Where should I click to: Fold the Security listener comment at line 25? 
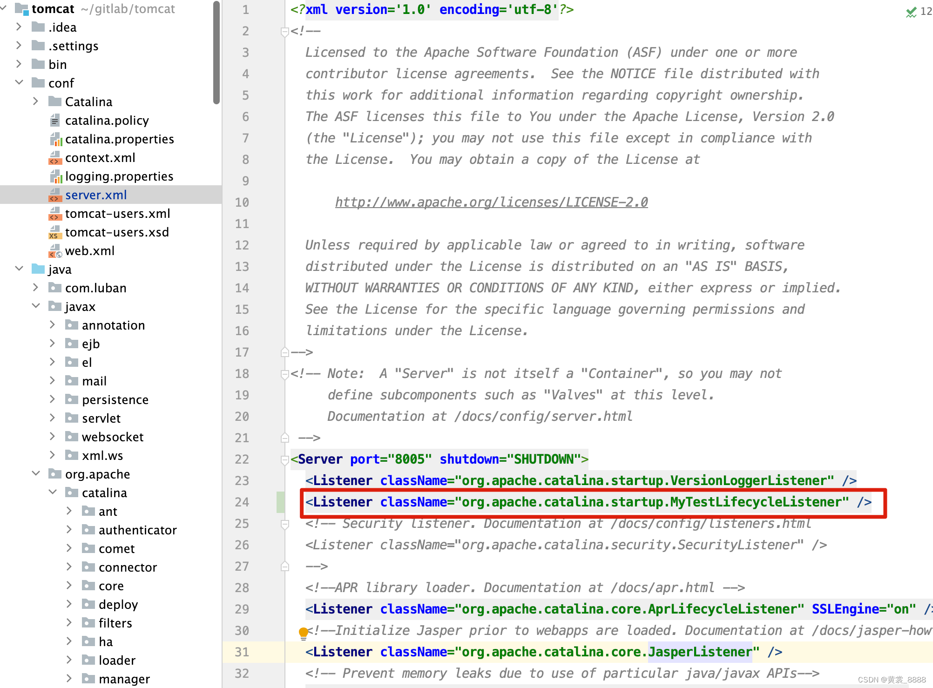coord(285,524)
